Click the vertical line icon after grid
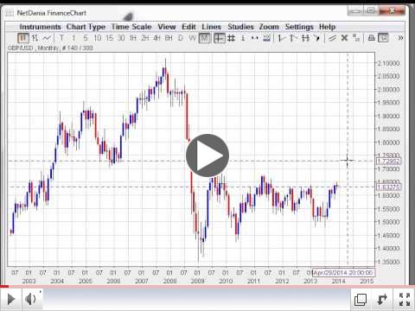The height and width of the screenshot is (311, 415). 243,38
